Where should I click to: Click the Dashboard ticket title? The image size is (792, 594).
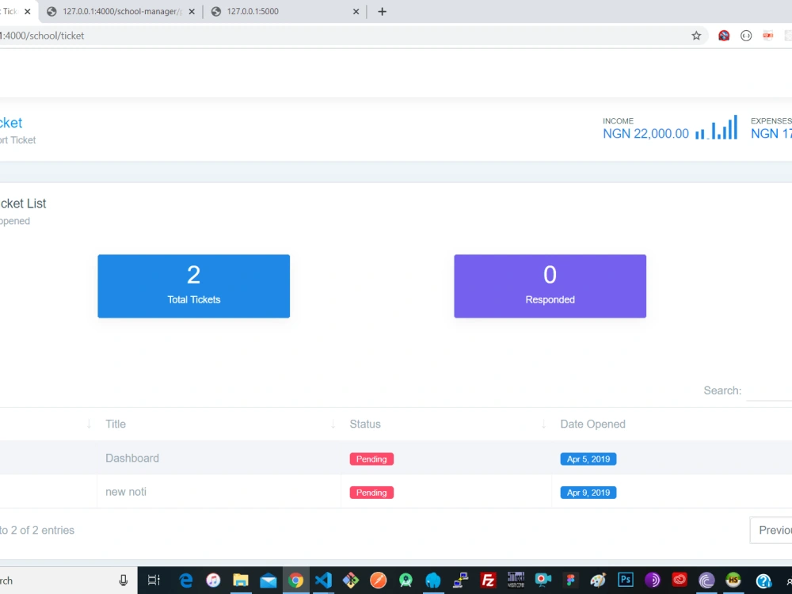click(131, 458)
